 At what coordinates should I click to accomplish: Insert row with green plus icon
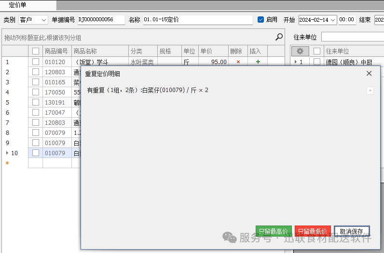click(x=258, y=62)
